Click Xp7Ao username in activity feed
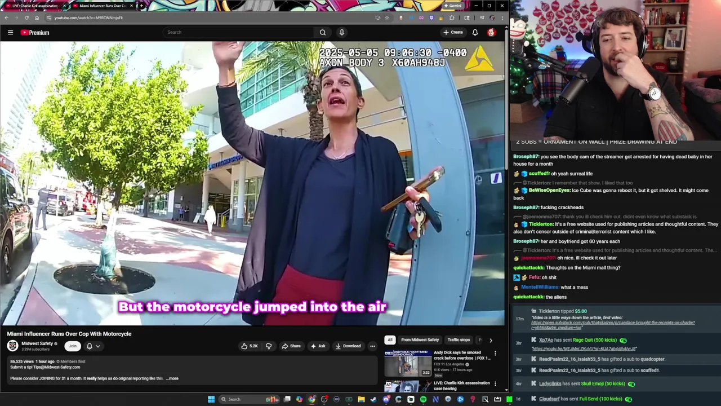The width and height of the screenshot is (721, 406). (x=546, y=340)
